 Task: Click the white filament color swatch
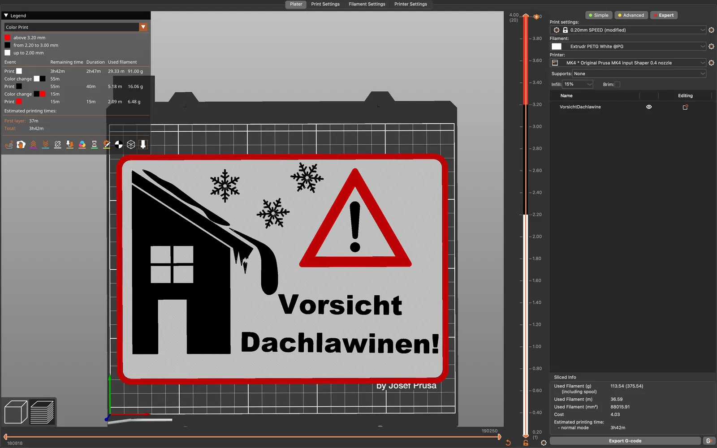coord(557,46)
